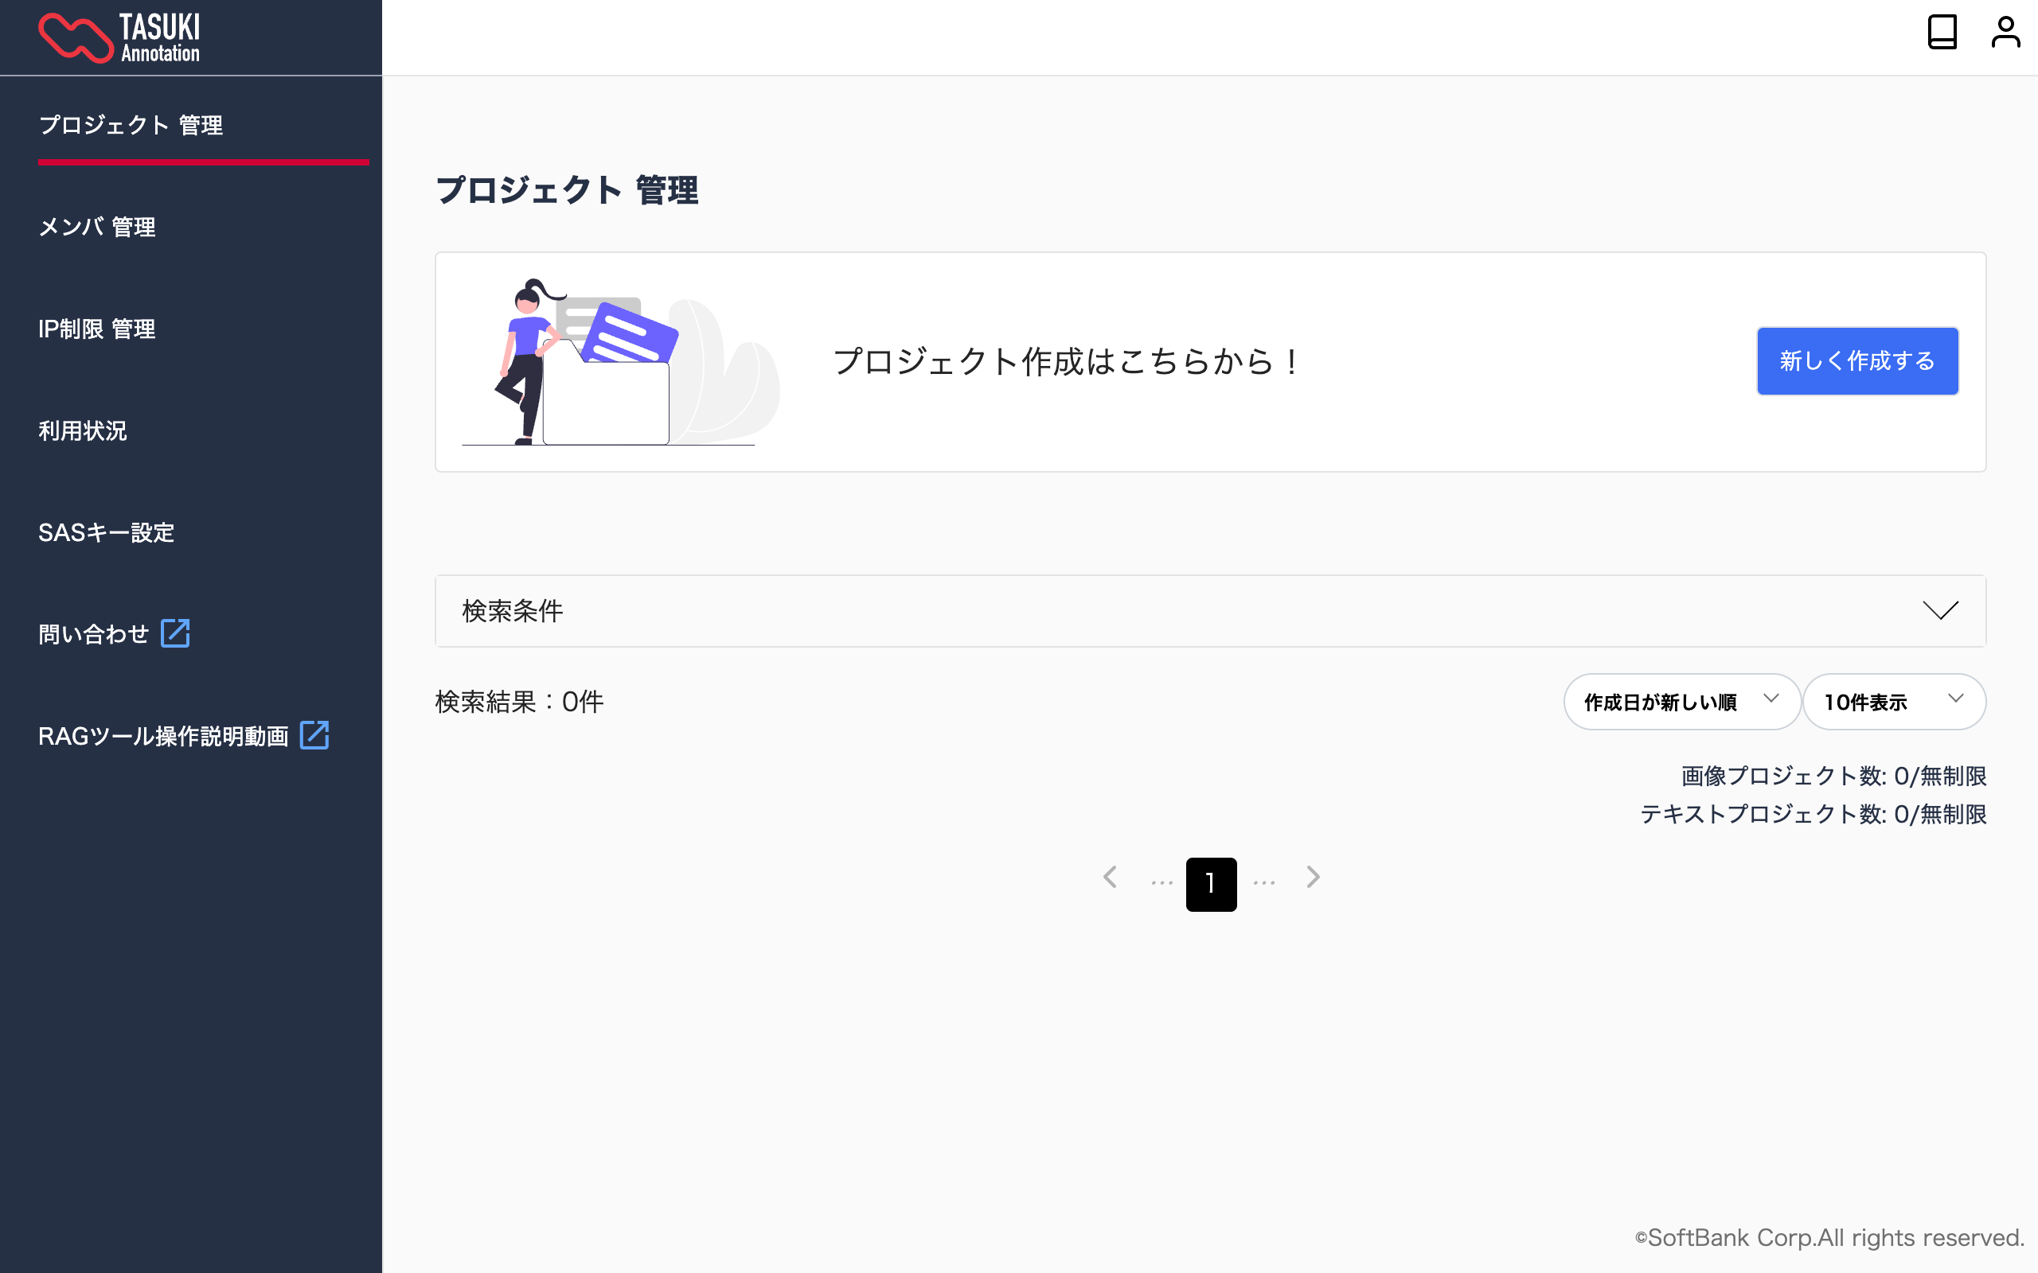Click the previous page arrow
The image size is (2038, 1273).
pyautogui.click(x=1109, y=878)
